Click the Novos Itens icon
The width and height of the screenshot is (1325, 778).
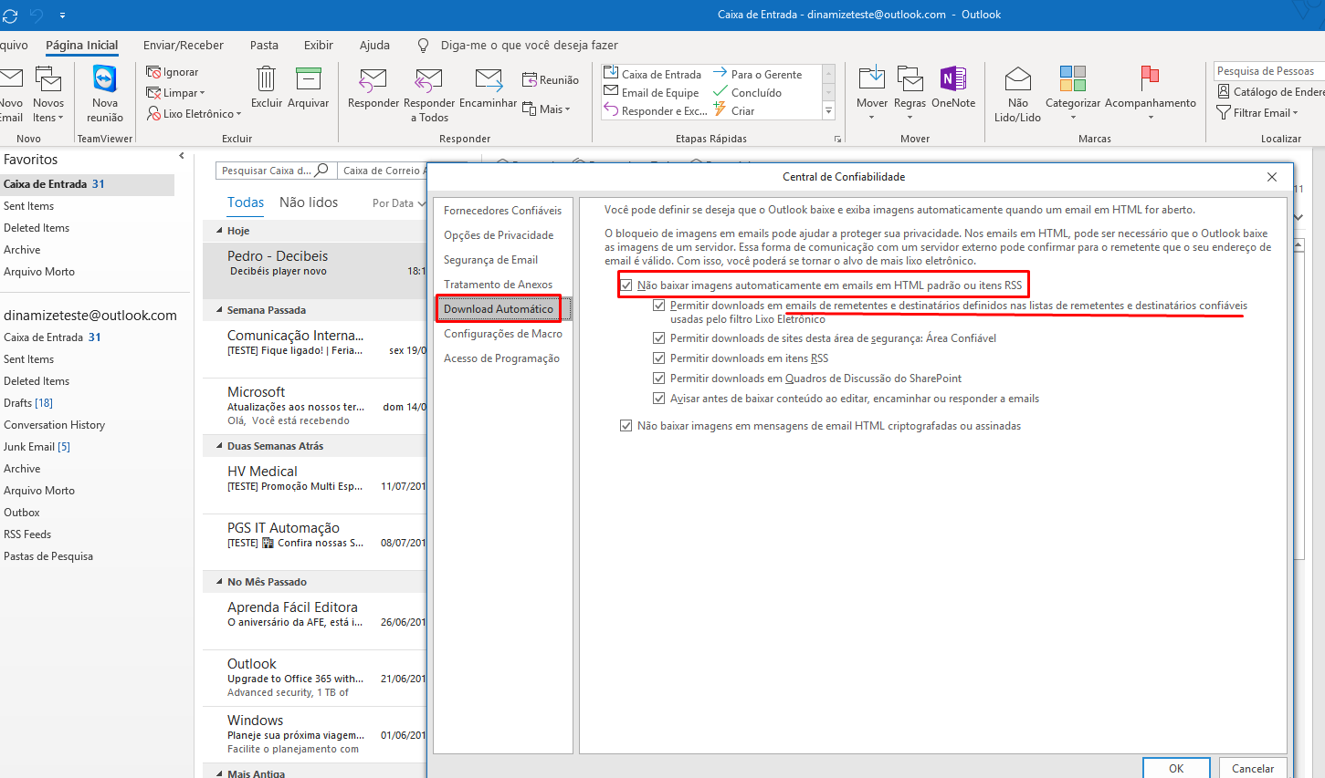tap(48, 79)
